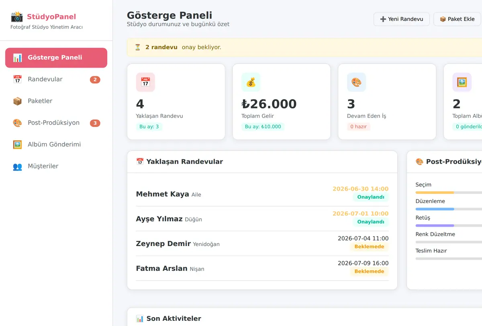
Task: Click the money bag icon on Toplam Gelir card
Action: (251, 82)
